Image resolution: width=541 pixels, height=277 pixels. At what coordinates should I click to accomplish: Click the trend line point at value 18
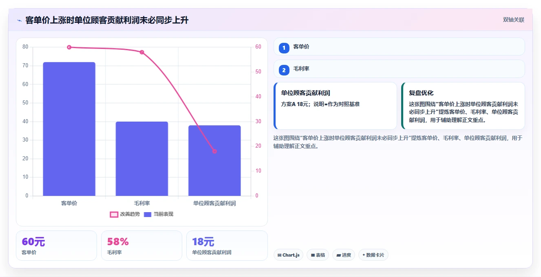point(214,151)
